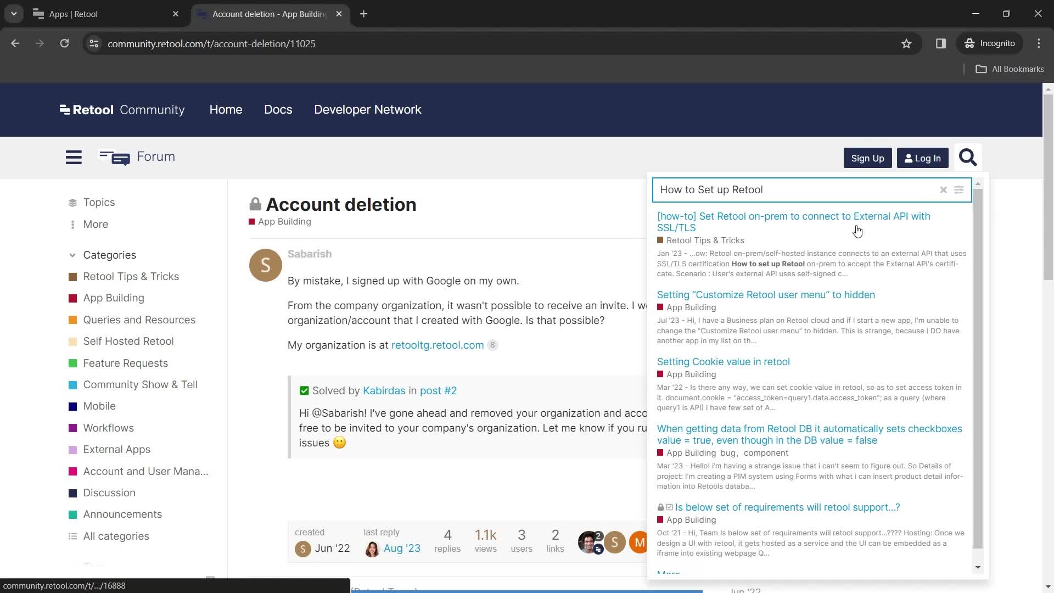Open Chrome three-dot menu
The width and height of the screenshot is (1054, 593).
[x=1039, y=43]
